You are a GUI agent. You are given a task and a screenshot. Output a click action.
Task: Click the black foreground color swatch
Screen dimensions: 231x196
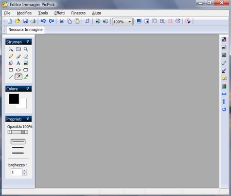(14, 99)
